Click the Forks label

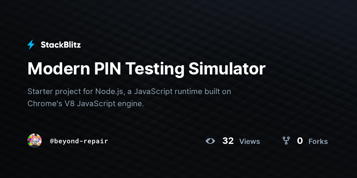pos(318,142)
